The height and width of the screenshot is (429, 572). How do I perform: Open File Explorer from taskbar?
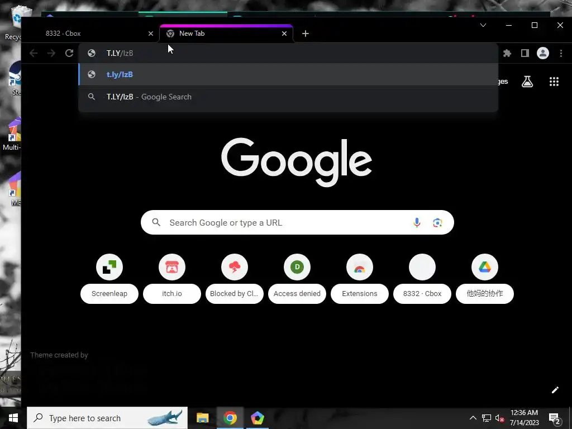pos(202,418)
